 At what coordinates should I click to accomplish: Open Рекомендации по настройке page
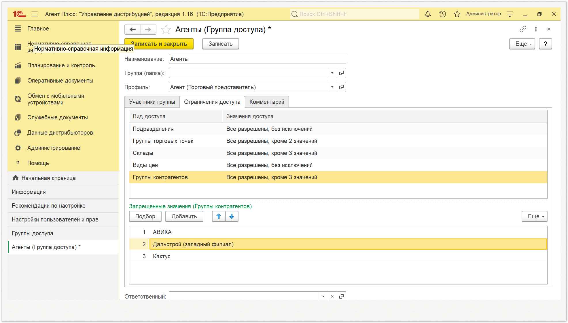(63, 206)
